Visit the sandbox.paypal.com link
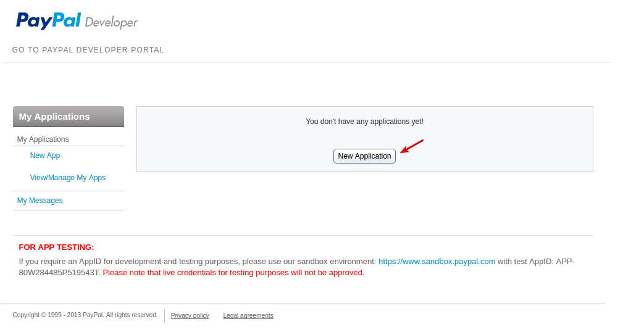The height and width of the screenshot is (332, 623). click(x=437, y=262)
